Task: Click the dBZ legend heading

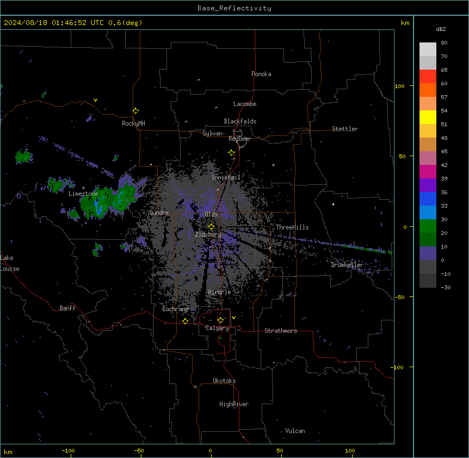Action: pyautogui.click(x=441, y=29)
